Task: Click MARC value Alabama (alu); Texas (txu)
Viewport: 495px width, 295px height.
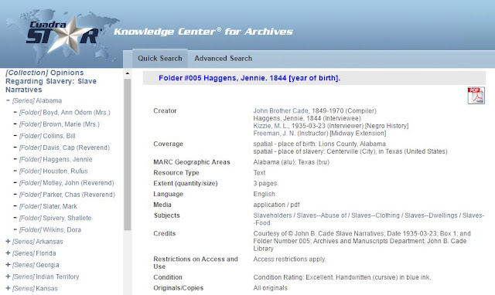Action: (292, 162)
